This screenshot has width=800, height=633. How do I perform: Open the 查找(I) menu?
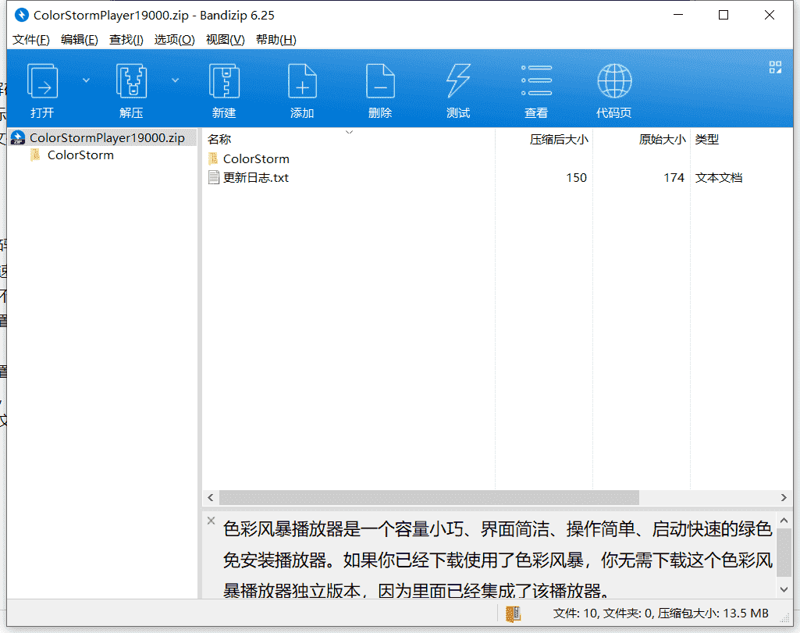click(x=126, y=40)
